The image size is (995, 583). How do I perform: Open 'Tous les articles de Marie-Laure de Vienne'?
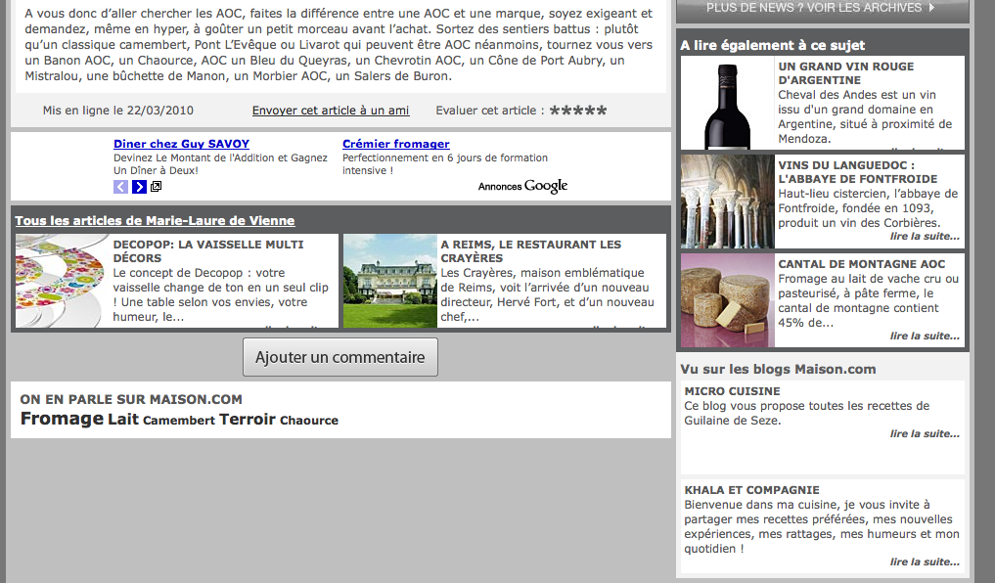[x=155, y=221]
